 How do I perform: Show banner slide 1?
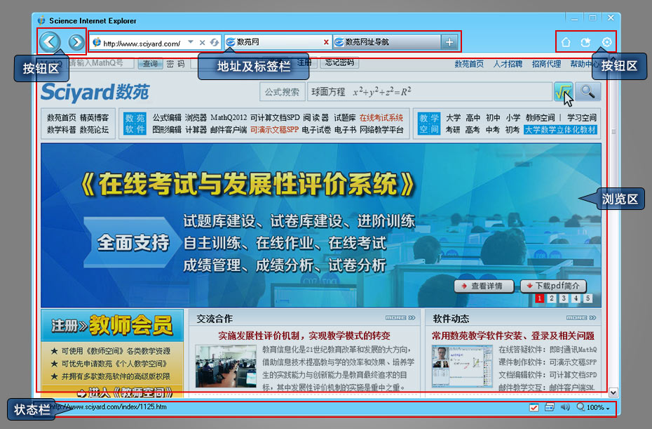coord(539,298)
